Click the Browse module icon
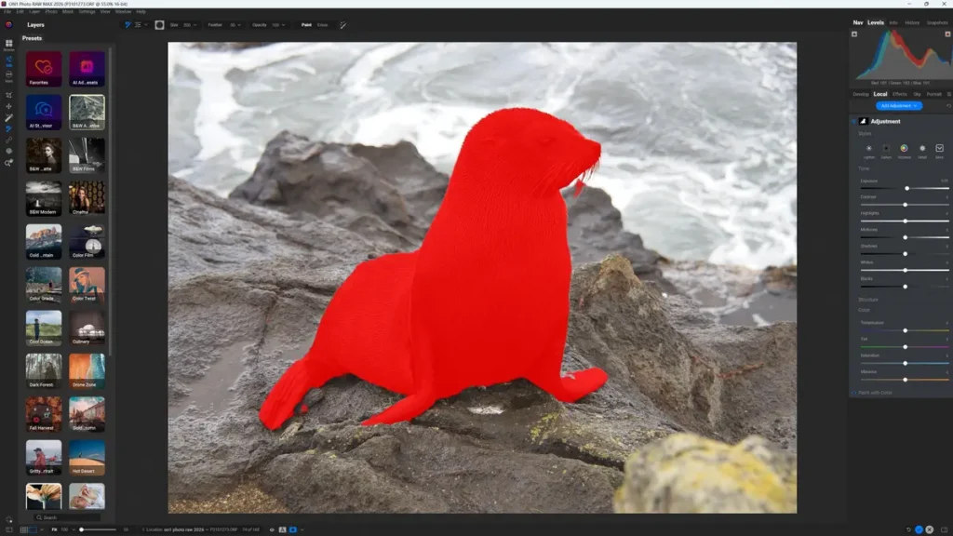Viewport: 953px width, 536px height. point(9,45)
